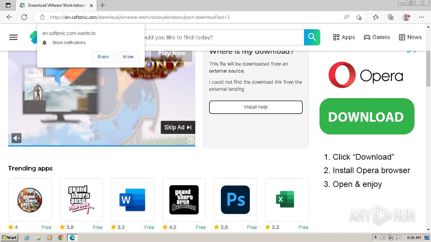Switch to Edge in the taskbar
Image resolution: width=431 pixels, height=242 pixels.
(x=72, y=238)
